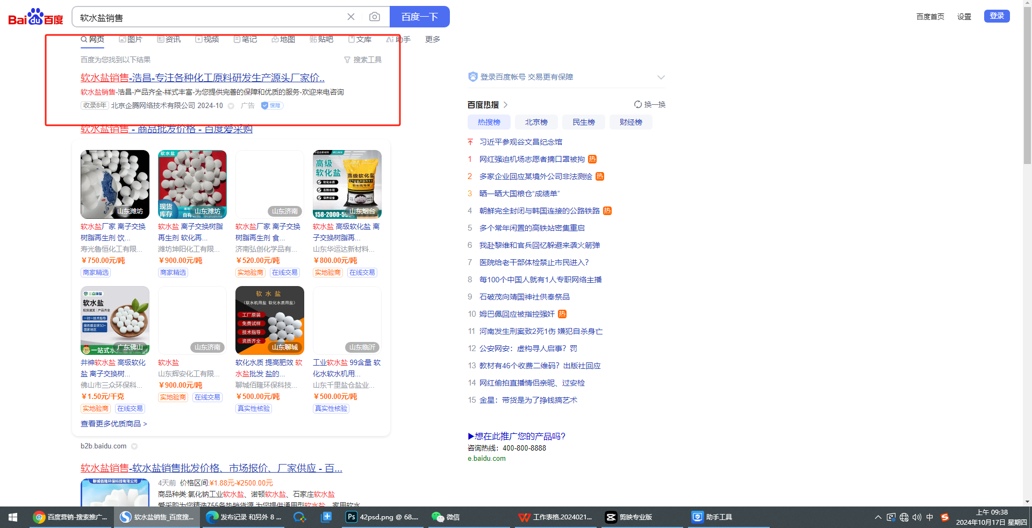
Task: Click the e.baidu.com link
Action: (x=486, y=459)
